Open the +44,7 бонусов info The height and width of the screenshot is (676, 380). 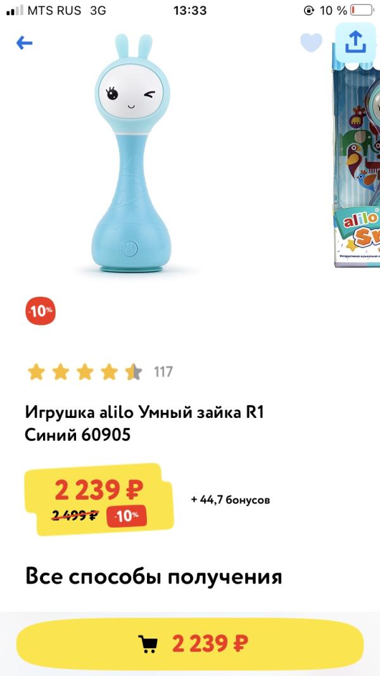231,500
